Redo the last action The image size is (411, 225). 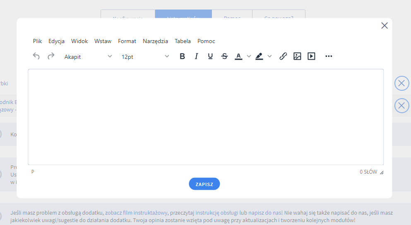51,56
